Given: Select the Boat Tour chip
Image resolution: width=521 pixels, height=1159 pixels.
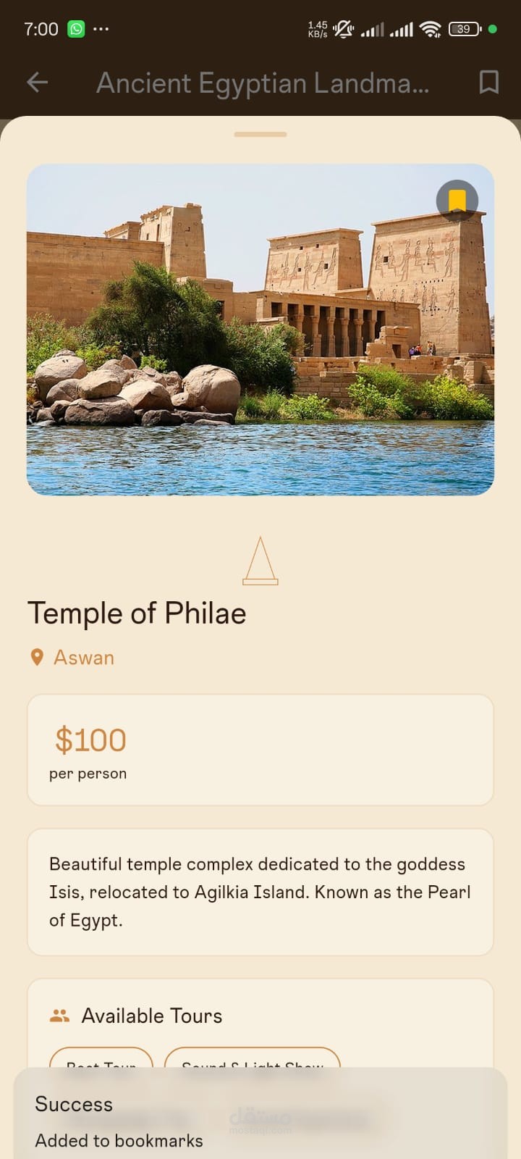Looking at the screenshot, I should pos(101,1059).
